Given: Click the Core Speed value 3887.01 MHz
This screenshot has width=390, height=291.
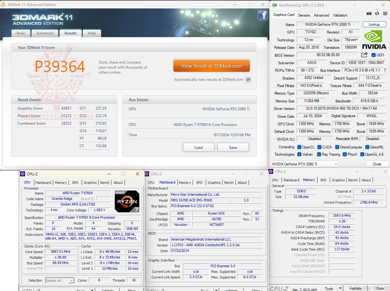Looking at the screenshot, I should coord(60,252).
